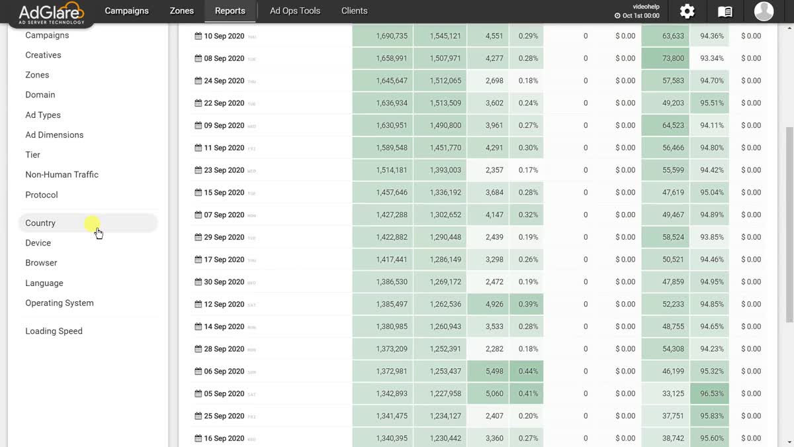Click calendar icon for 23 Sep 2020

pyautogui.click(x=198, y=170)
